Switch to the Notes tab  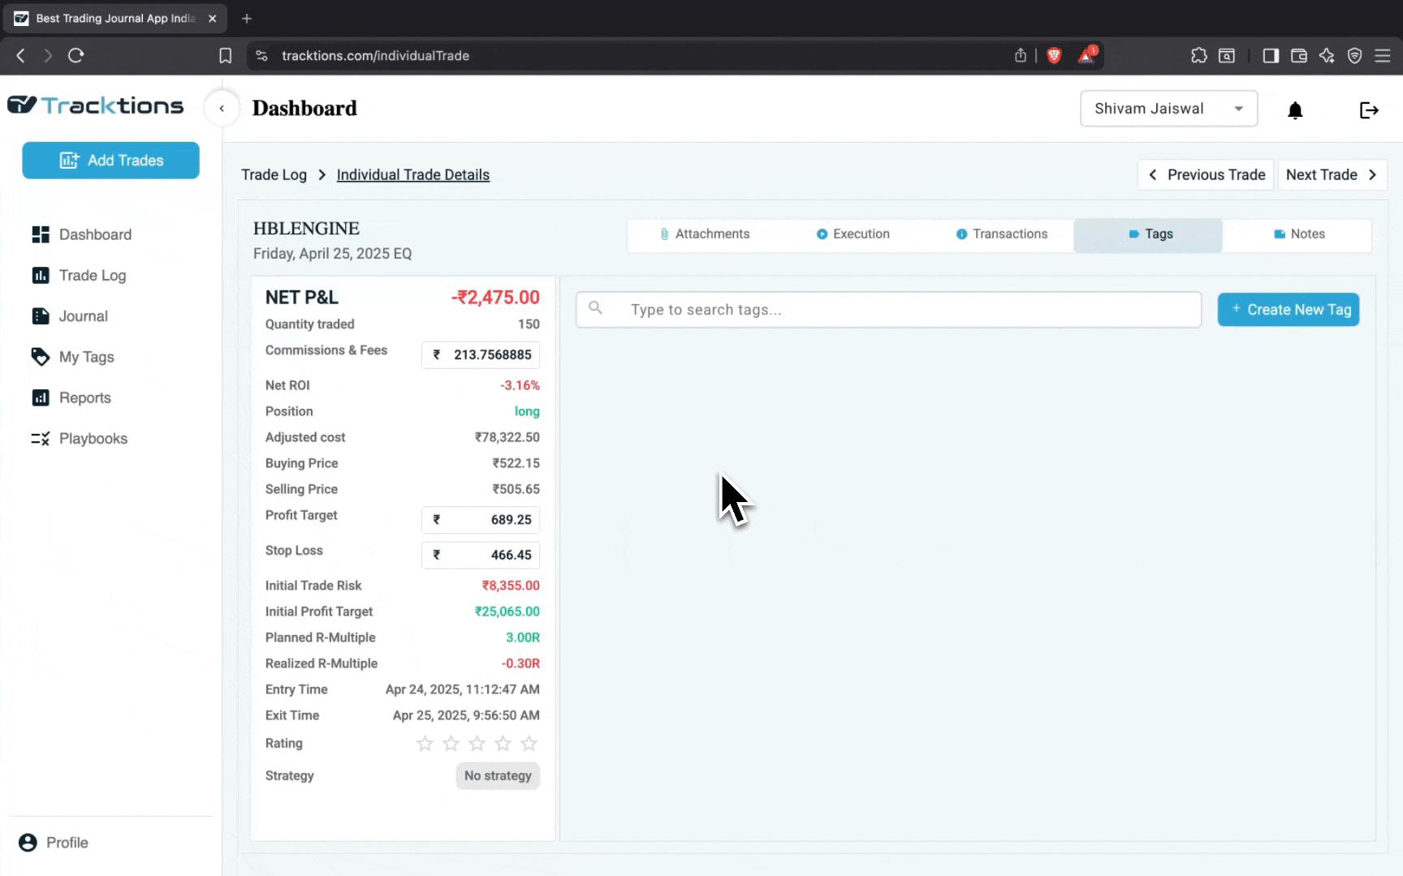click(x=1298, y=234)
